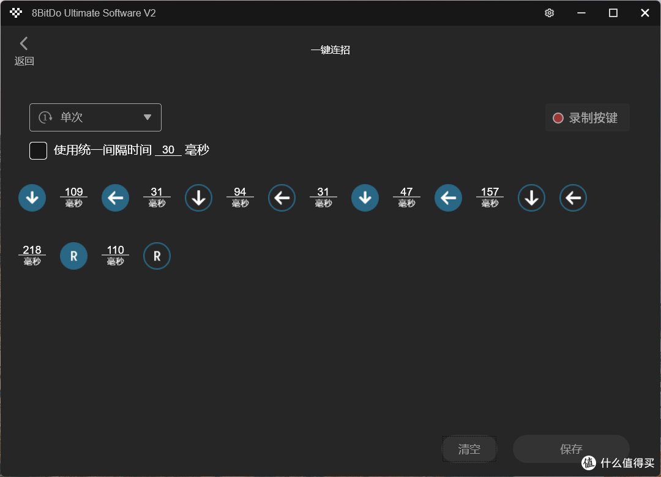Click the outlined down arrow after 157 毫秒
661x477 pixels.
point(531,198)
